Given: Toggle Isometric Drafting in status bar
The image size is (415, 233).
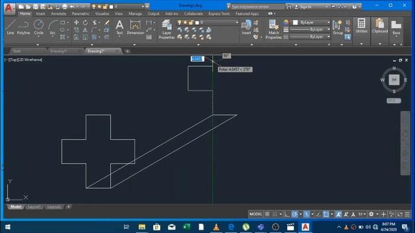Looking at the screenshot, I should coord(307,214).
